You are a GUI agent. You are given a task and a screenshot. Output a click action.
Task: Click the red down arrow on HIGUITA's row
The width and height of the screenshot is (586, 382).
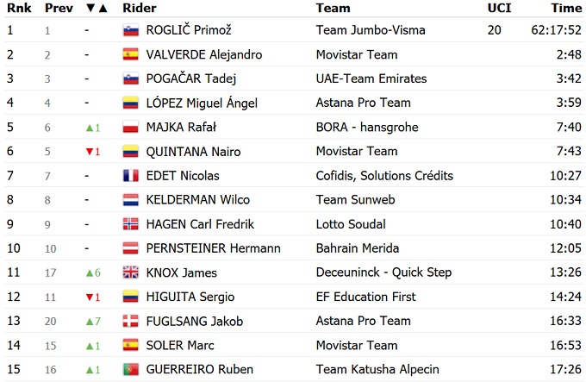tap(89, 297)
